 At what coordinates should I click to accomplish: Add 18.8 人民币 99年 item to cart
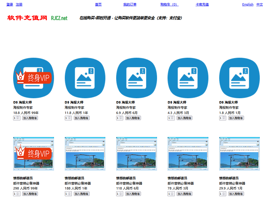[x=30, y=118]
